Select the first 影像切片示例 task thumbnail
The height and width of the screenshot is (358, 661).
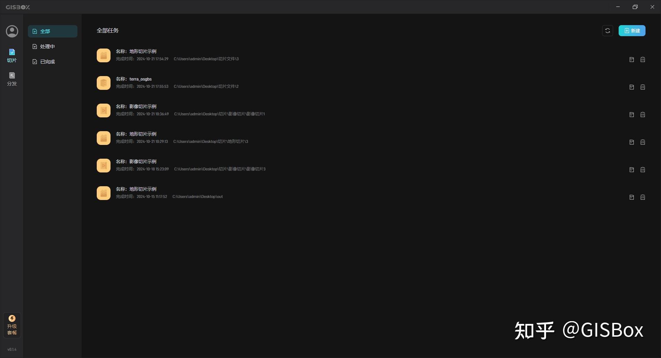click(104, 110)
